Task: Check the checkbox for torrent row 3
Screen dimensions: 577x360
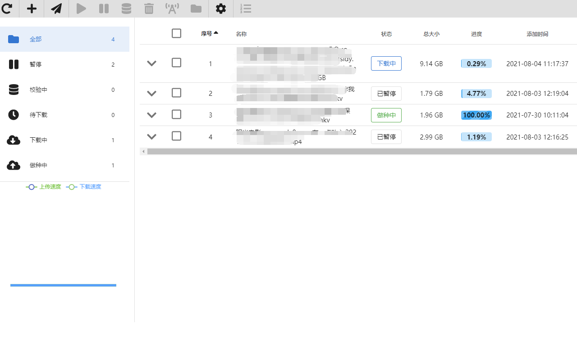Action: click(x=176, y=114)
